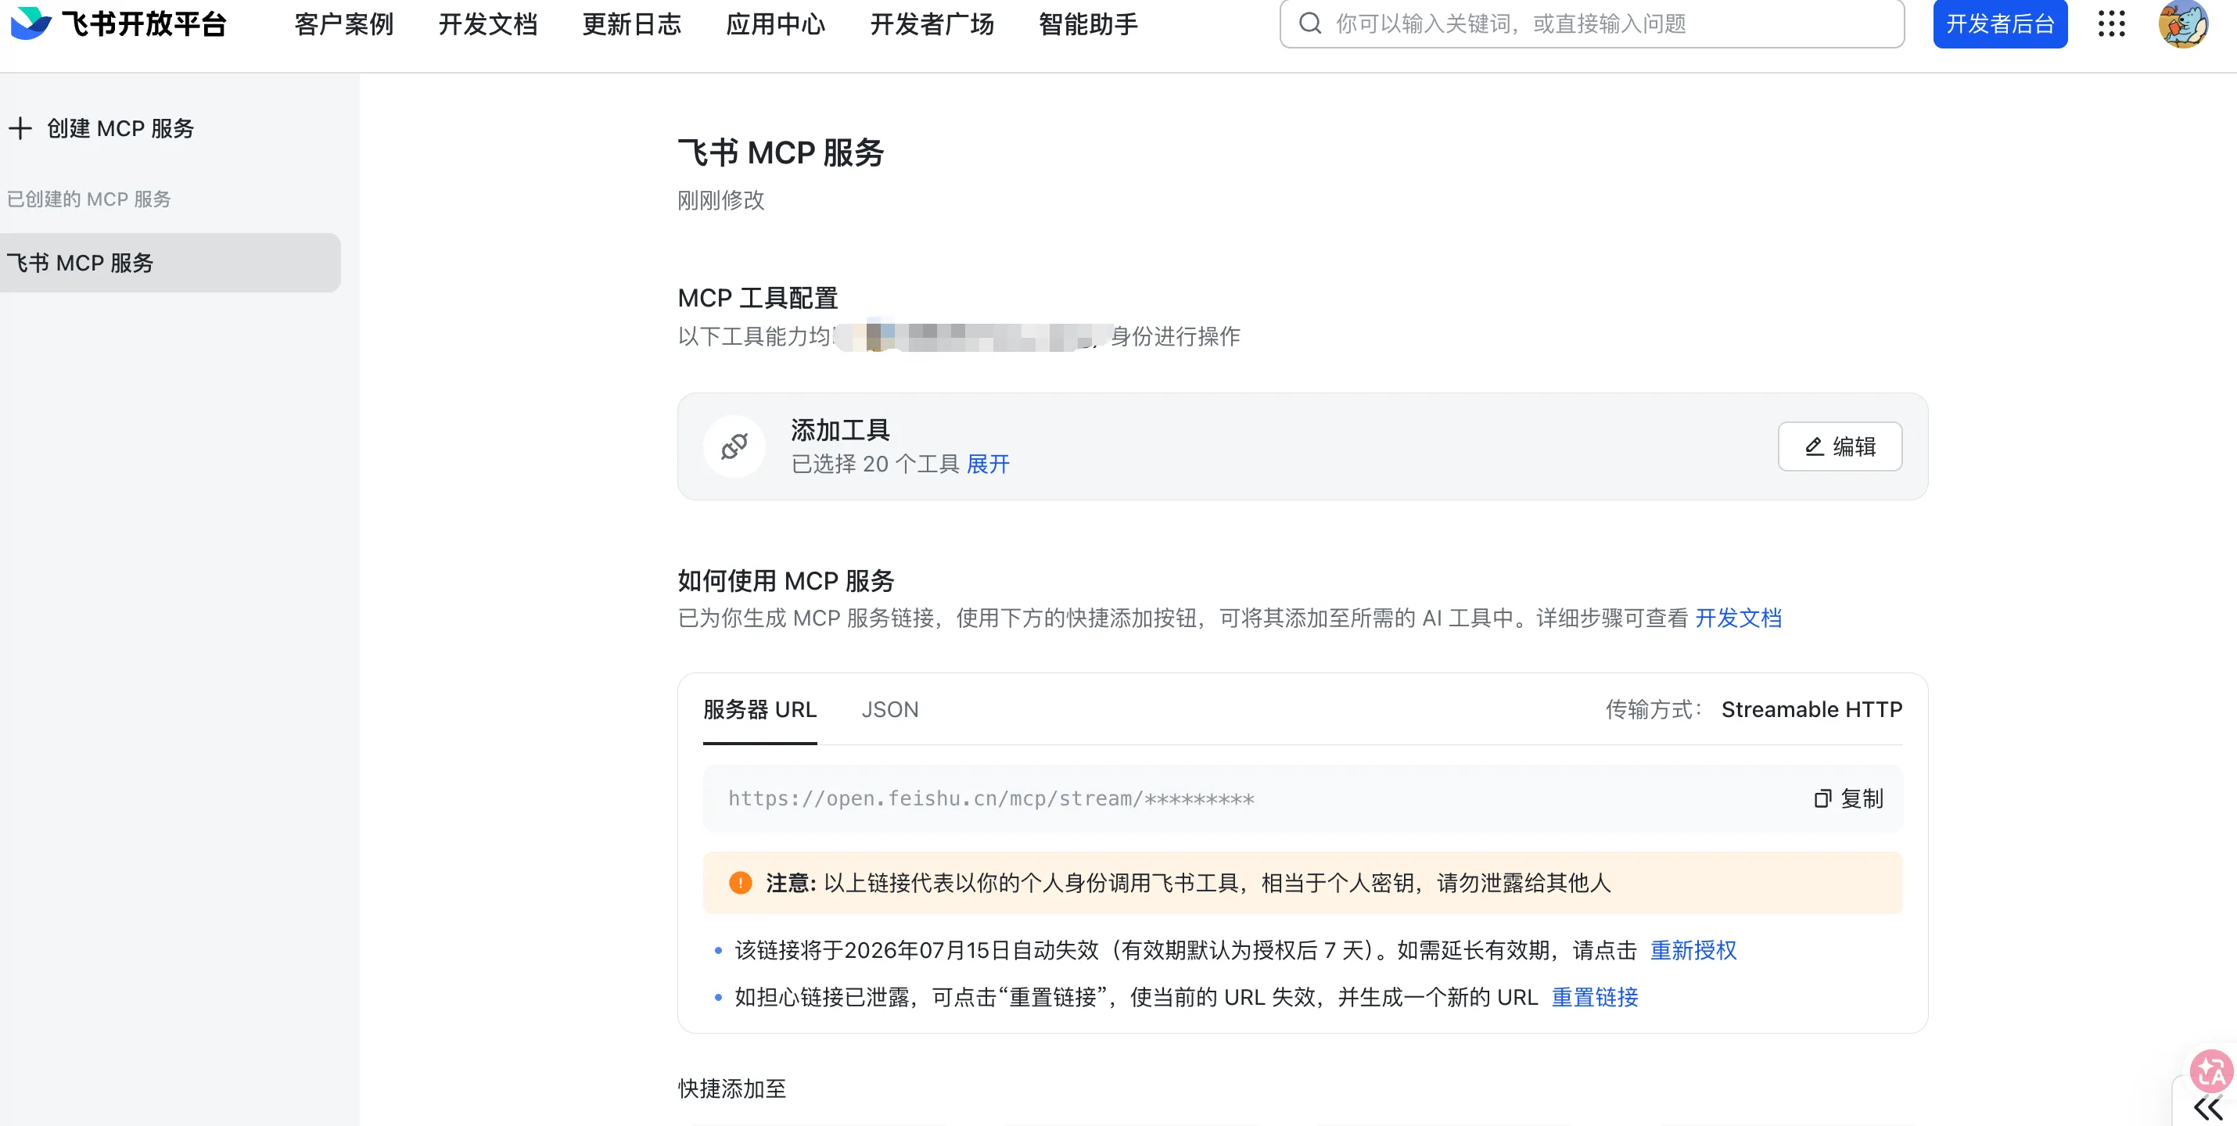This screenshot has width=2237, height=1126.
Task: Focus the keyword search input field
Action: click(1592, 23)
